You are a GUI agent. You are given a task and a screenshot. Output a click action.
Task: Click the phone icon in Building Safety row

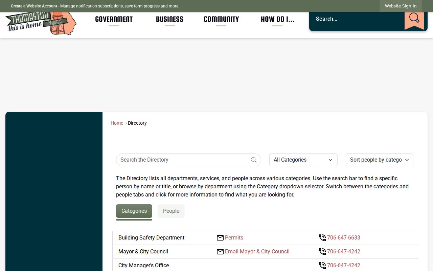(x=322, y=238)
